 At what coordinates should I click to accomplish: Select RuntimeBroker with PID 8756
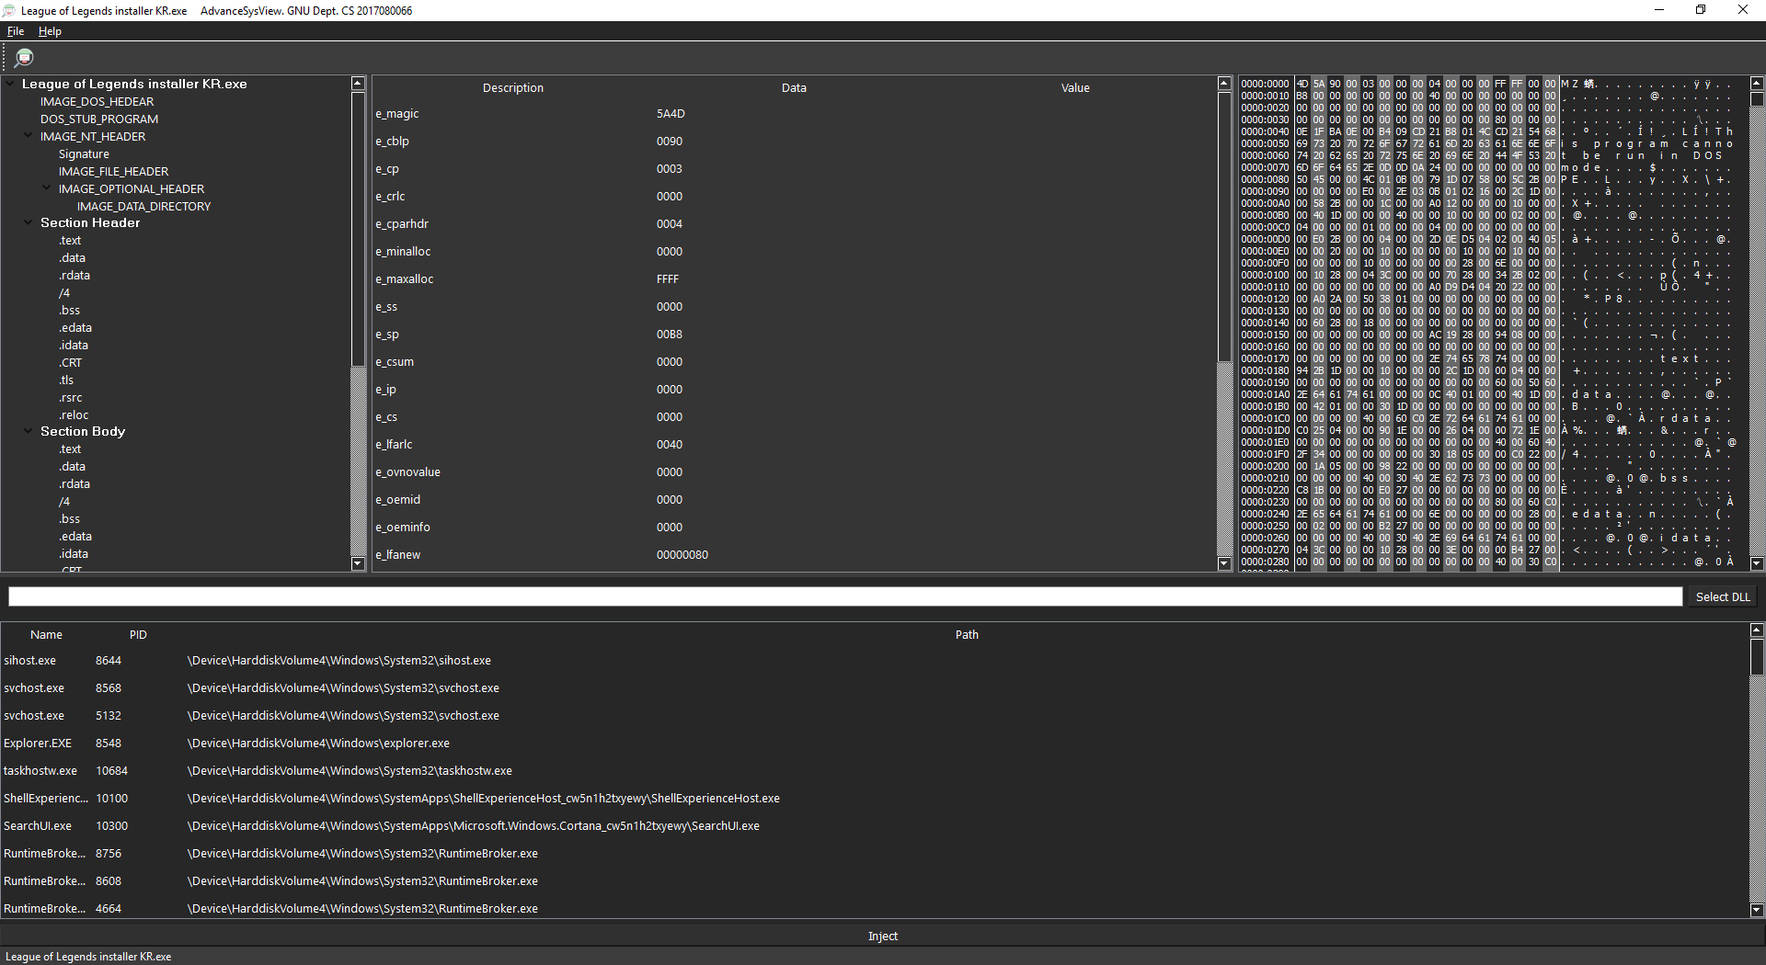[x=874, y=854]
